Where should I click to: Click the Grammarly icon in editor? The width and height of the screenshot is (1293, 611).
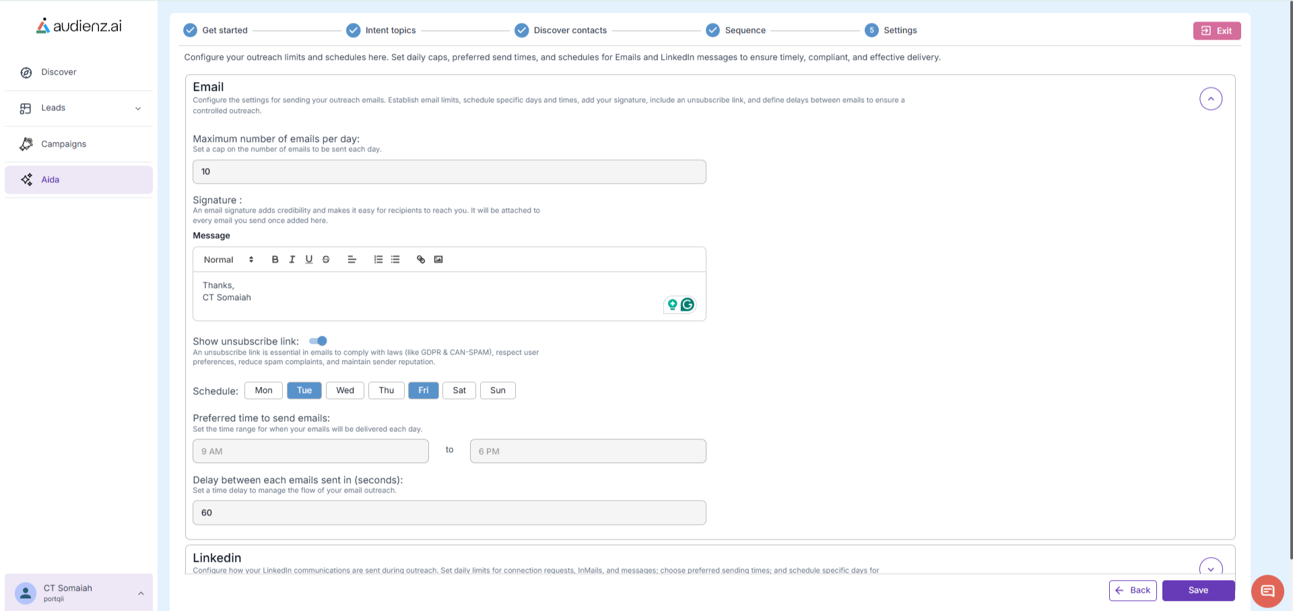coord(688,305)
